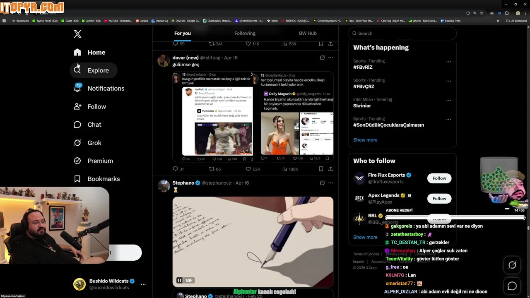The height and width of the screenshot is (298, 530).
Task: Ask Grok about davar's post
Action: (x=322, y=58)
